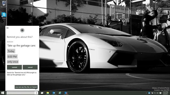This screenshot has width=170, height=95.
Task: Check the battery status tray icon
Action: click(152, 93)
